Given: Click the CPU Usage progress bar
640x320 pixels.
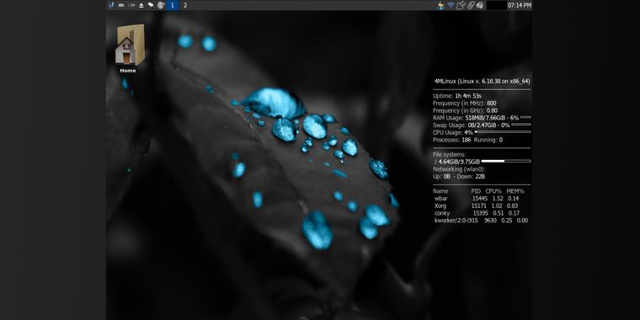Looking at the screenshot, I should [x=503, y=132].
